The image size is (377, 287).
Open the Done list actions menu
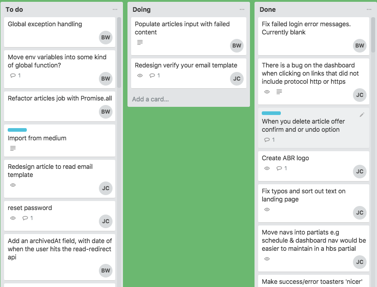click(369, 10)
